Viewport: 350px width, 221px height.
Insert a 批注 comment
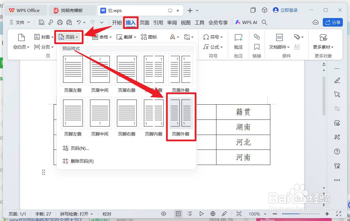[x=238, y=40]
